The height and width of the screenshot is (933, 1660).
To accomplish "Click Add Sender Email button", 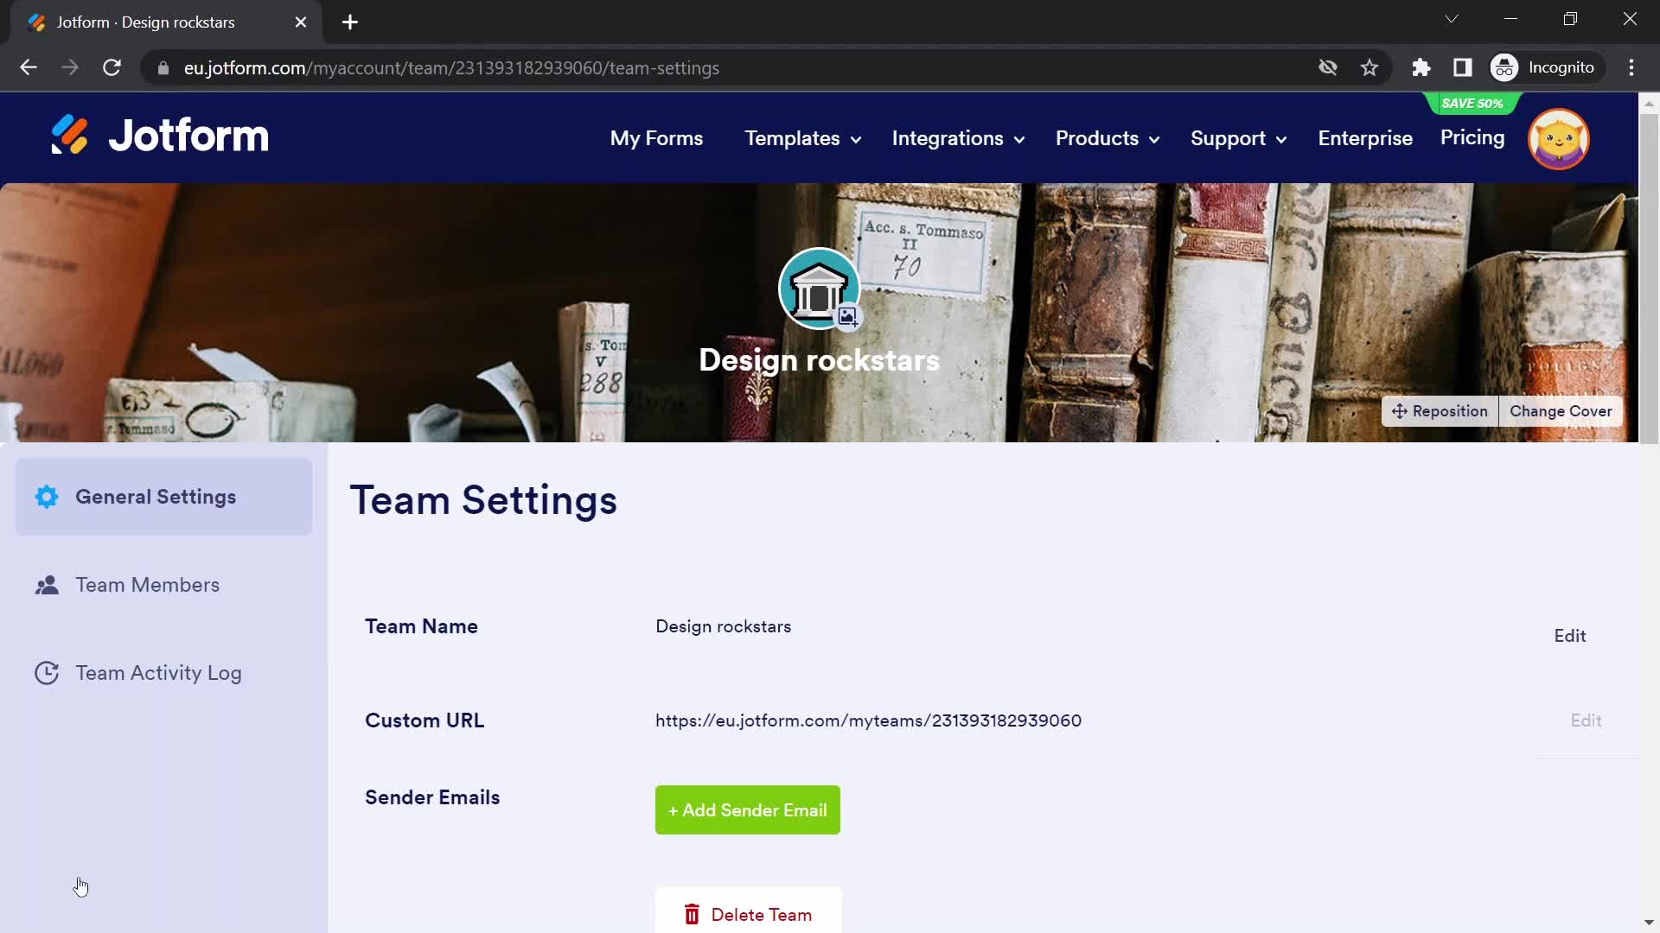I will (x=747, y=810).
